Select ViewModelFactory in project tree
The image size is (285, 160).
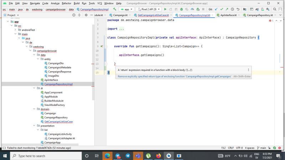coord(55,105)
